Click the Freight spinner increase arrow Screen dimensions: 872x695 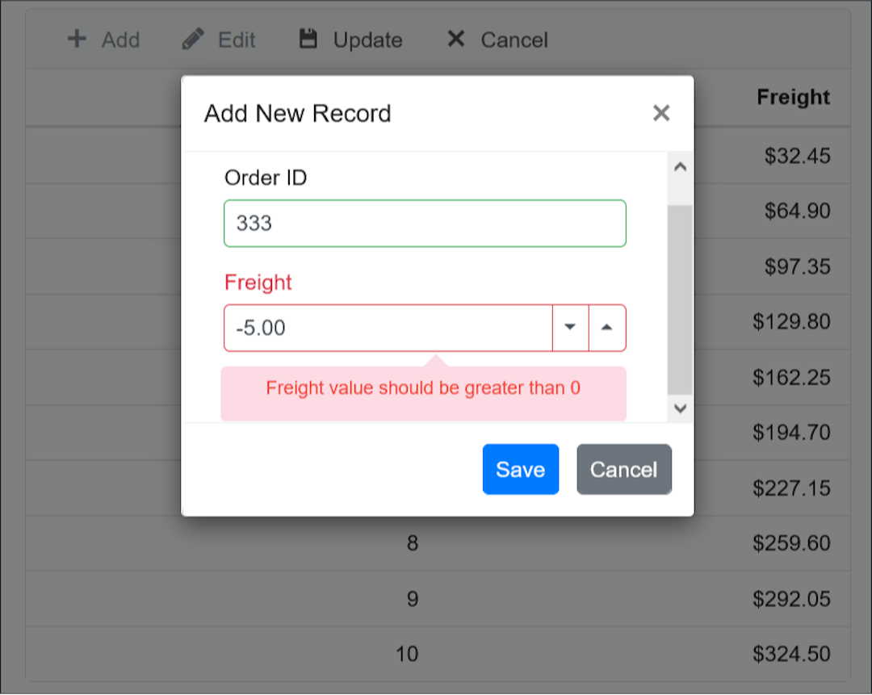606,328
